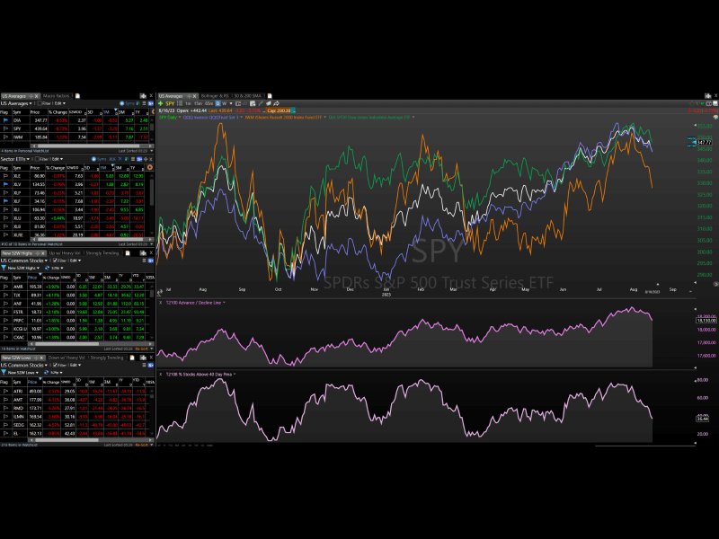
Task: Select Strongly Trending tab in 52W Highs window
Action: click(102, 253)
